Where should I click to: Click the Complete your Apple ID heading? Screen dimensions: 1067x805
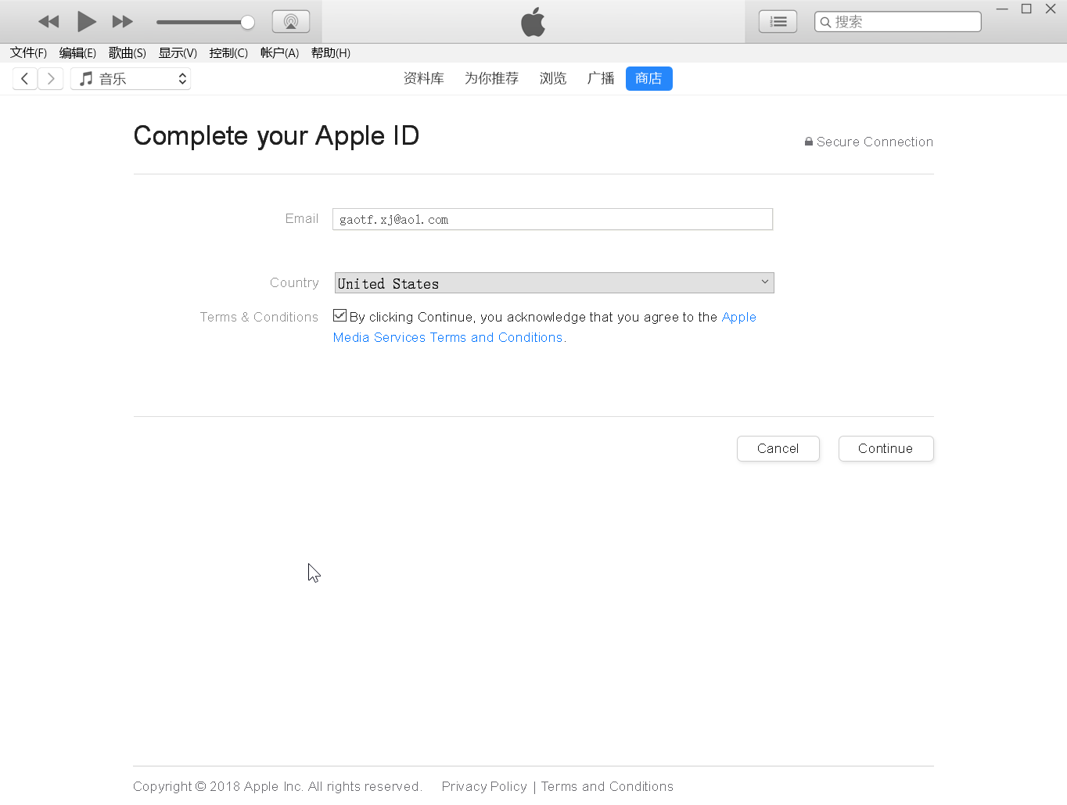click(276, 136)
